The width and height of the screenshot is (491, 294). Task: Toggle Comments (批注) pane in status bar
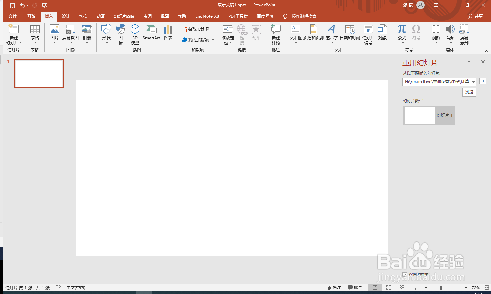pyautogui.click(x=355, y=288)
